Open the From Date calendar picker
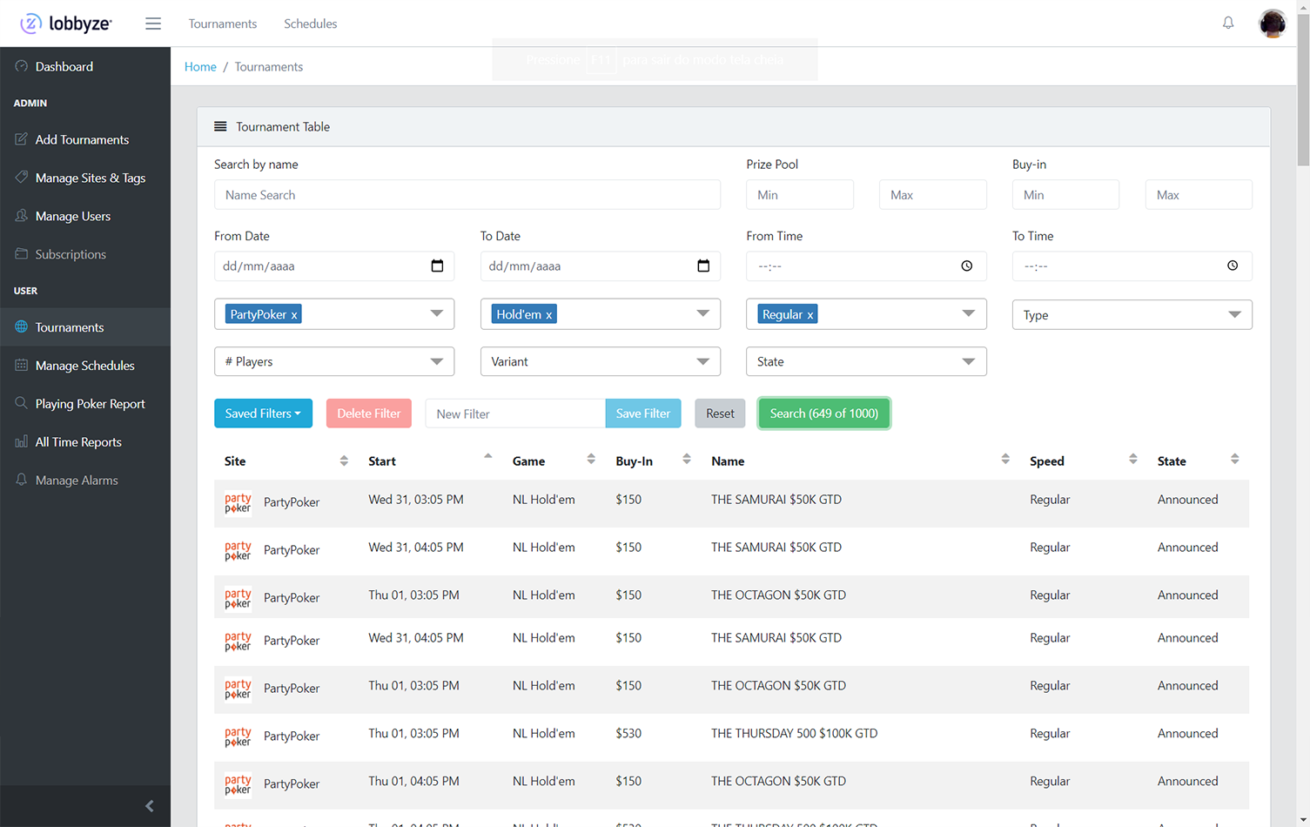The height and width of the screenshot is (827, 1310). (x=437, y=266)
